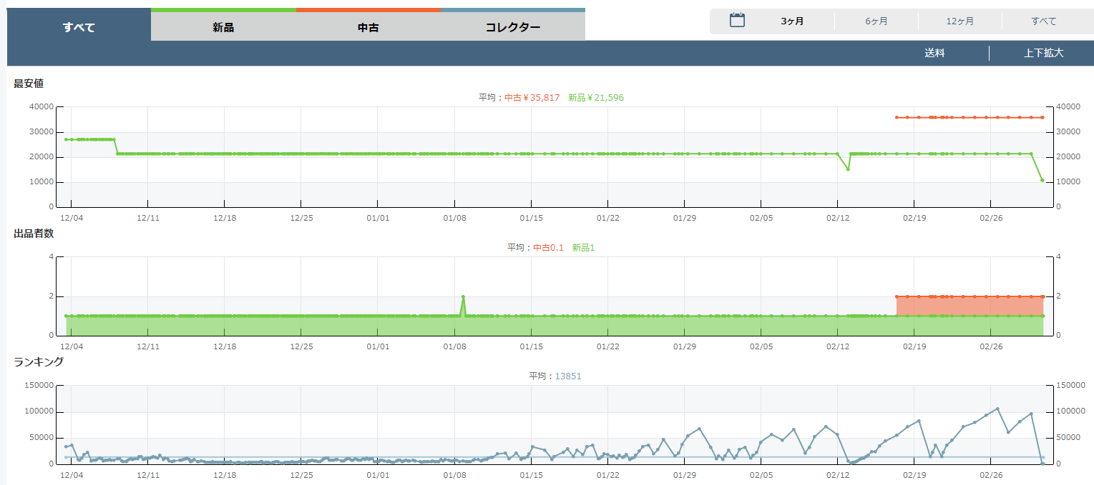Click the last green point of 最安値 line

[x=1042, y=180]
